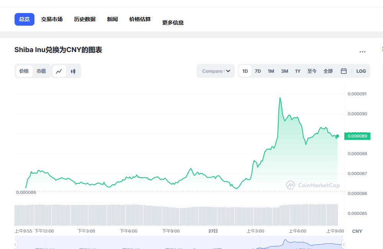
Task: Toggle LOG scale on chart
Action: 361,71
